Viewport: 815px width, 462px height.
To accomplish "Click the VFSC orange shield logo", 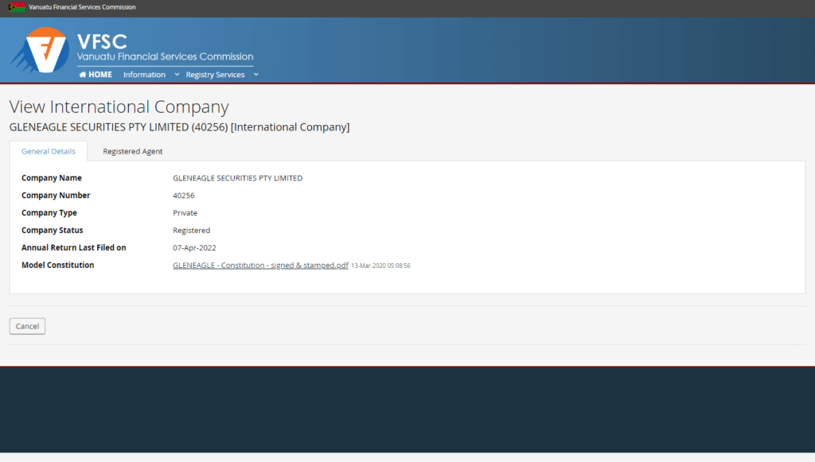I will pyautogui.click(x=41, y=50).
